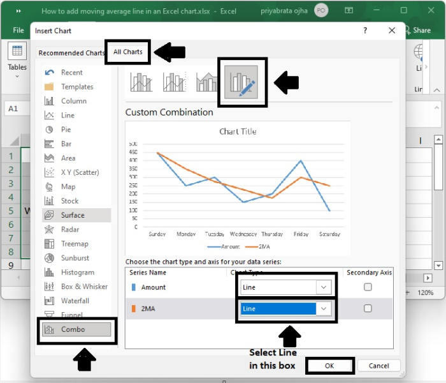Open the File menu tab
Screen dimensions: 446x383
click(x=18, y=30)
